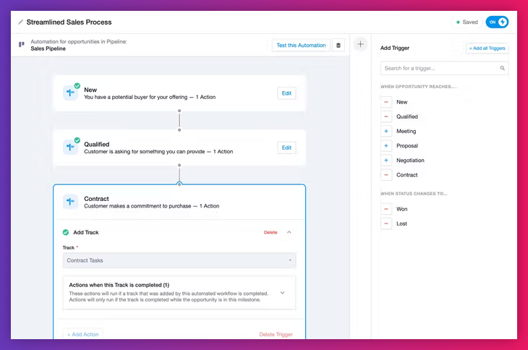Click the Proposal trigger label
Viewport: 528px width, 350px height.
(x=407, y=146)
